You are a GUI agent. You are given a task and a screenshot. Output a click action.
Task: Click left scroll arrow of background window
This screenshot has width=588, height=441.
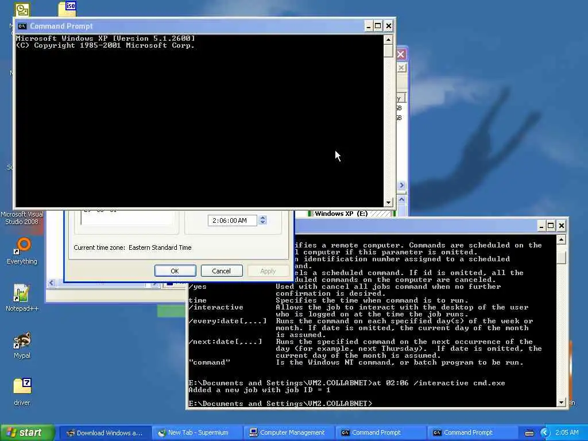51,283
